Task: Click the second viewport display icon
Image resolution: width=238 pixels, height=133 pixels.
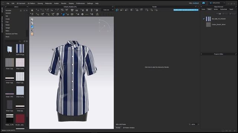Action: pos(32,23)
